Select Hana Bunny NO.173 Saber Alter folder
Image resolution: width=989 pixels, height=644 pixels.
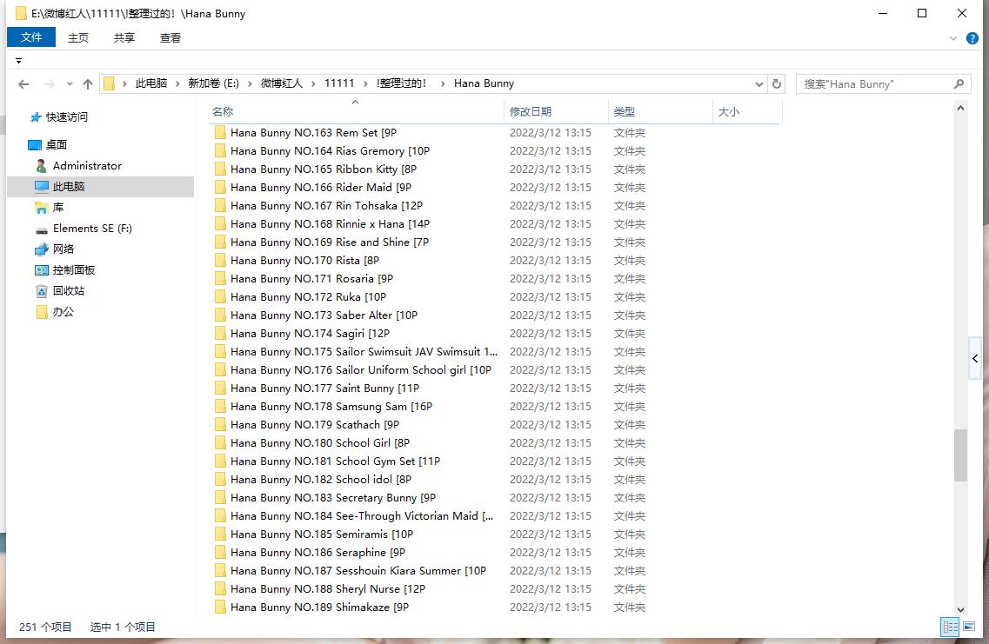click(324, 315)
